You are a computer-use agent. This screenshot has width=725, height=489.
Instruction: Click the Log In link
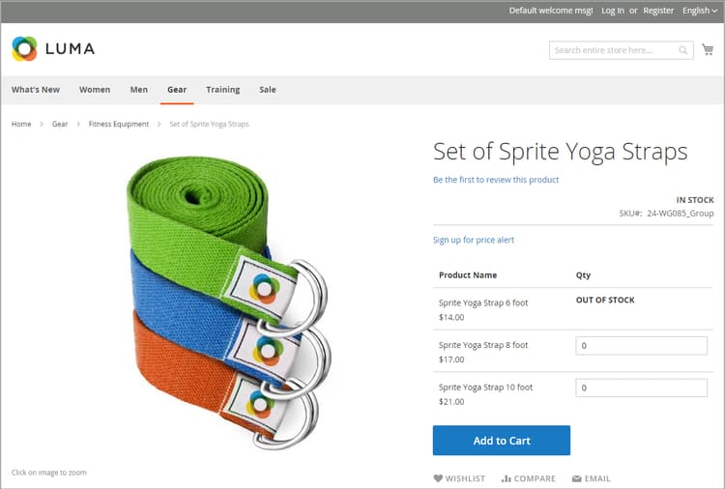(x=612, y=11)
